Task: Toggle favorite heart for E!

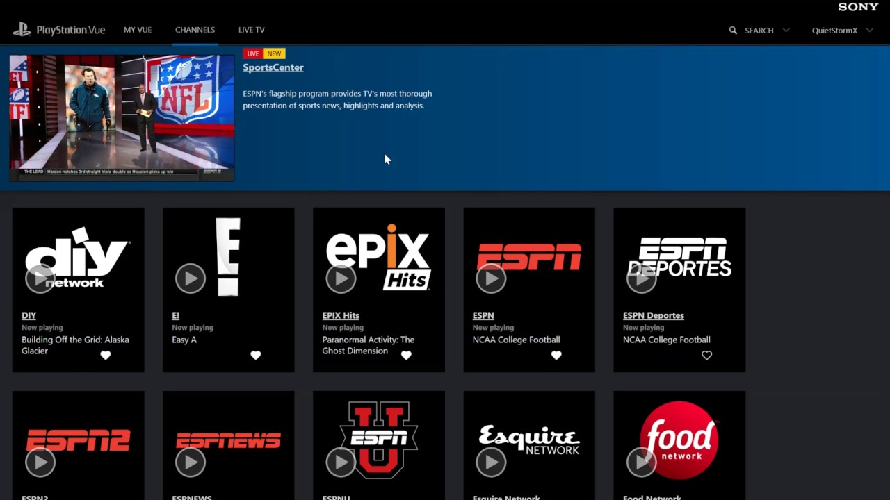Action: click(256, 356)
